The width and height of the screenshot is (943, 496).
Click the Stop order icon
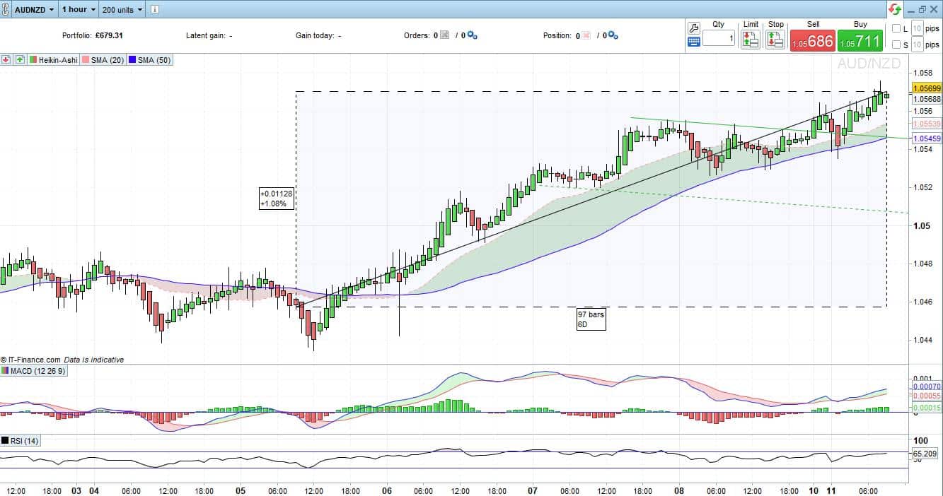(775, 39)
